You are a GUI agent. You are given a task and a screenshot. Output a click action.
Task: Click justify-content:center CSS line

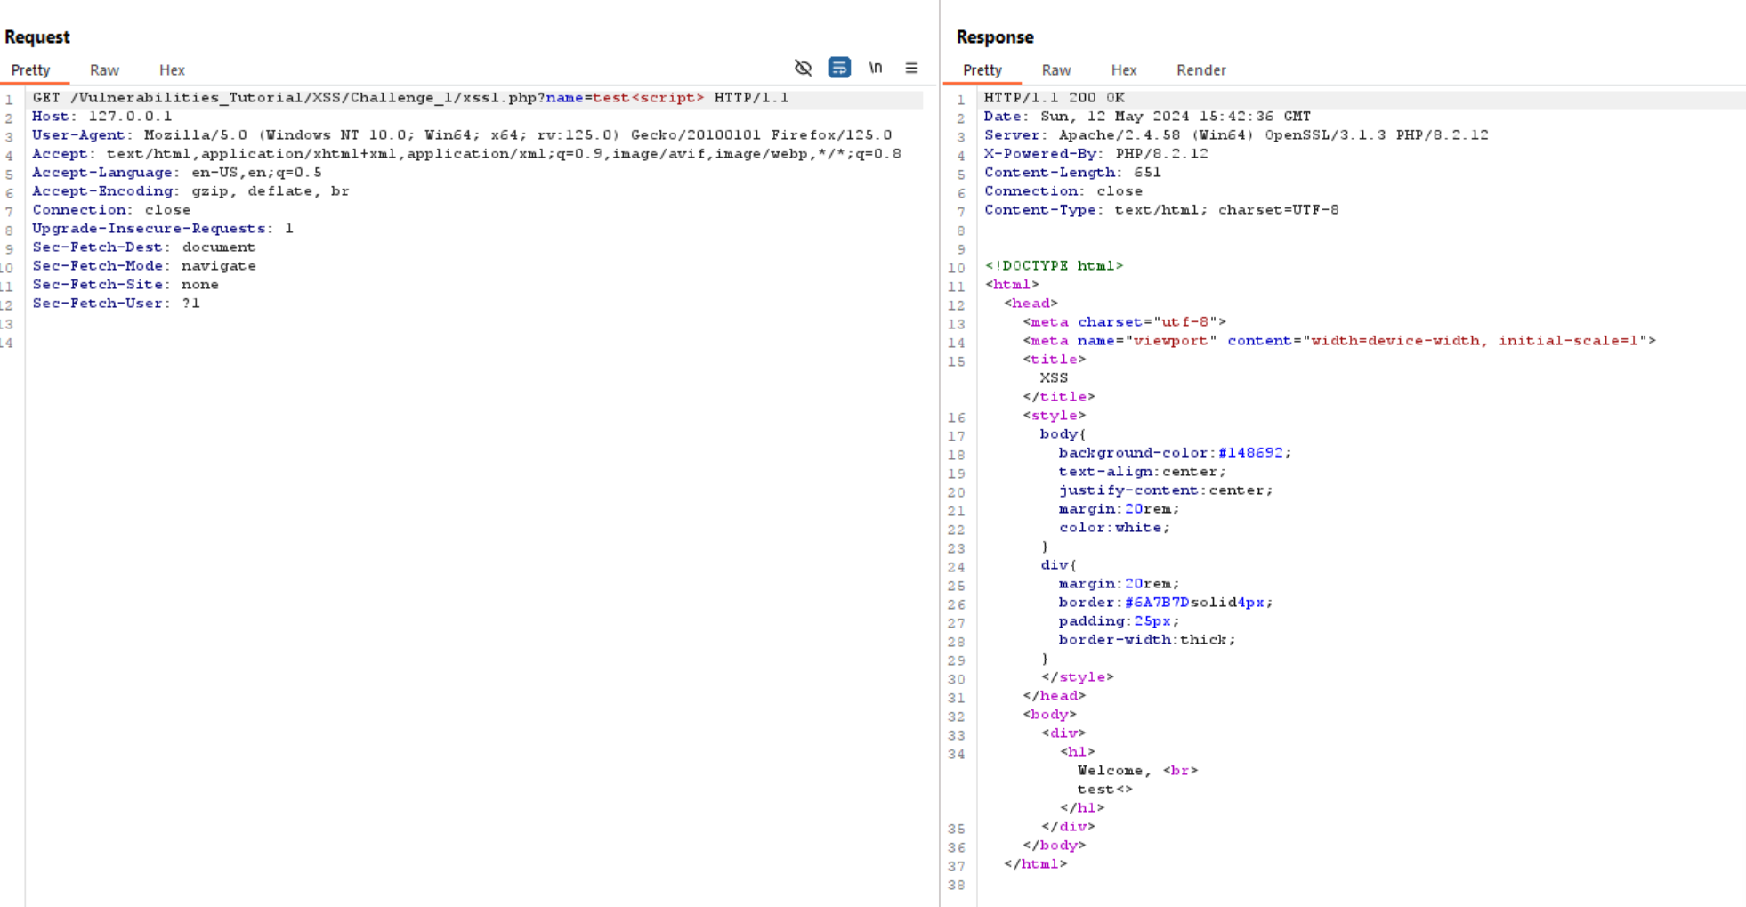1166,490
